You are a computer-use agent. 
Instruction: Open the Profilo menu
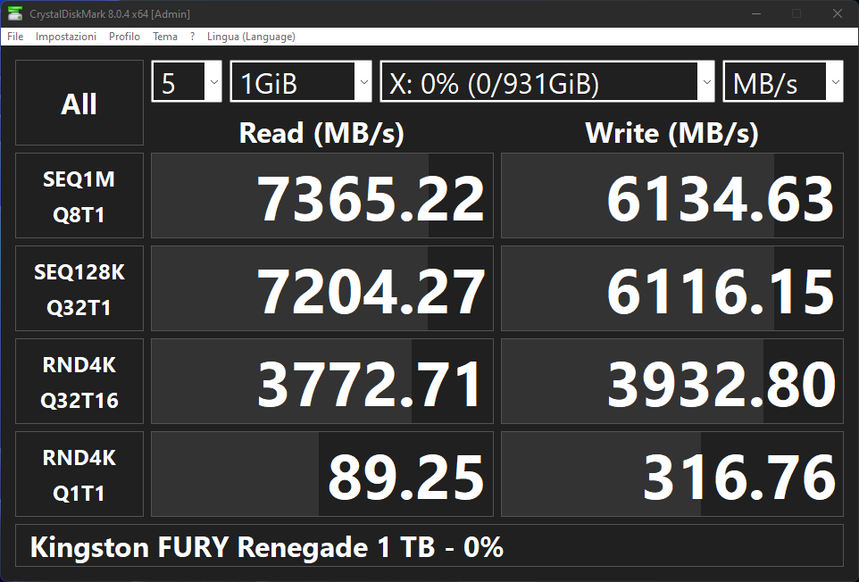[124, 36]
